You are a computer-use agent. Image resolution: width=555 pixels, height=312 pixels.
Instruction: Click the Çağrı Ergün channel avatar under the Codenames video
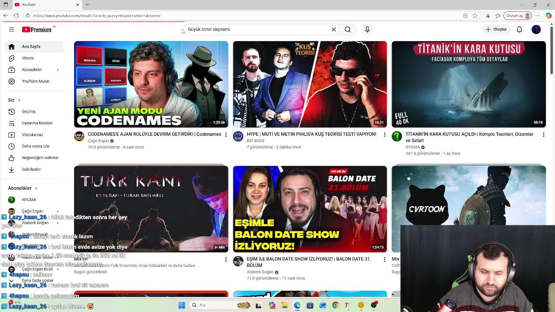click(x=79, y=136)
